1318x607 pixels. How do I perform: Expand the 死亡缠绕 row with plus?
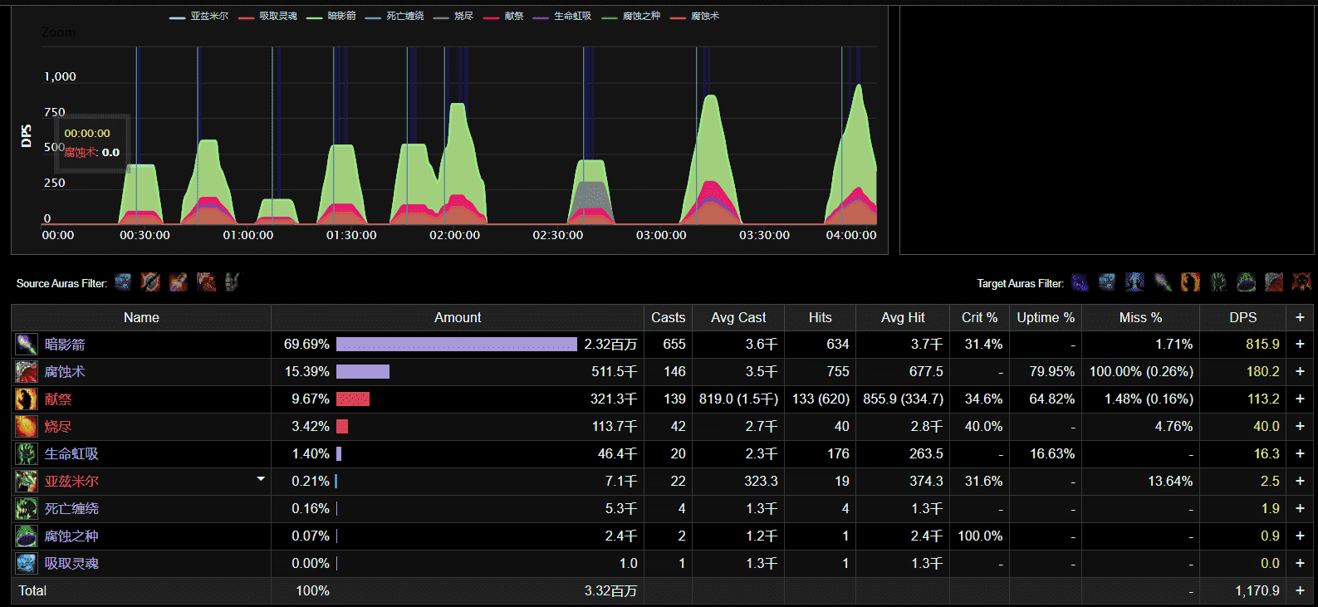coord(1300,508)
